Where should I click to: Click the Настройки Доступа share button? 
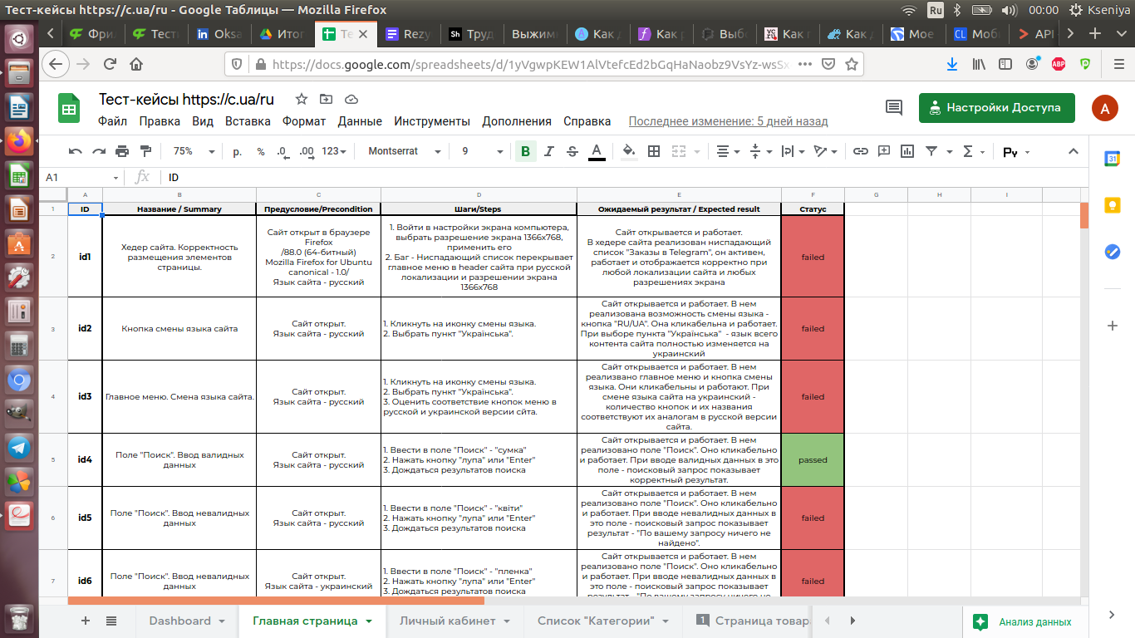(996, 108)
